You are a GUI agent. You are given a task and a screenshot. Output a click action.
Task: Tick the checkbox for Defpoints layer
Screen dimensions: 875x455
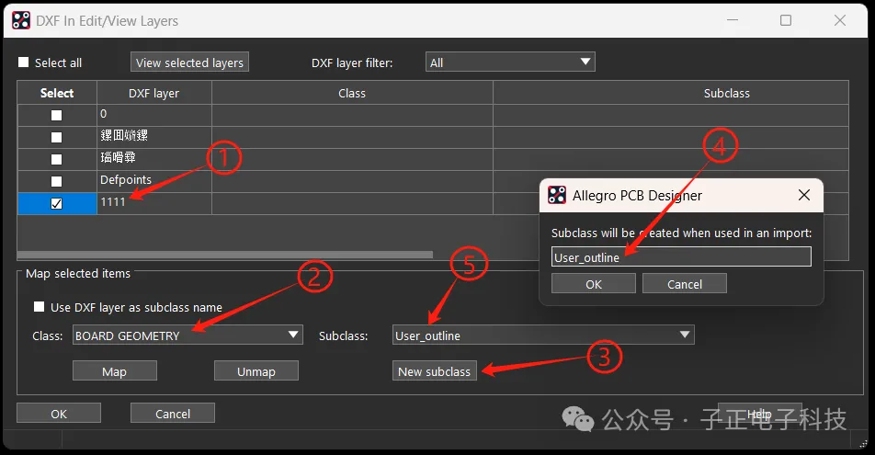coord(56,181)
